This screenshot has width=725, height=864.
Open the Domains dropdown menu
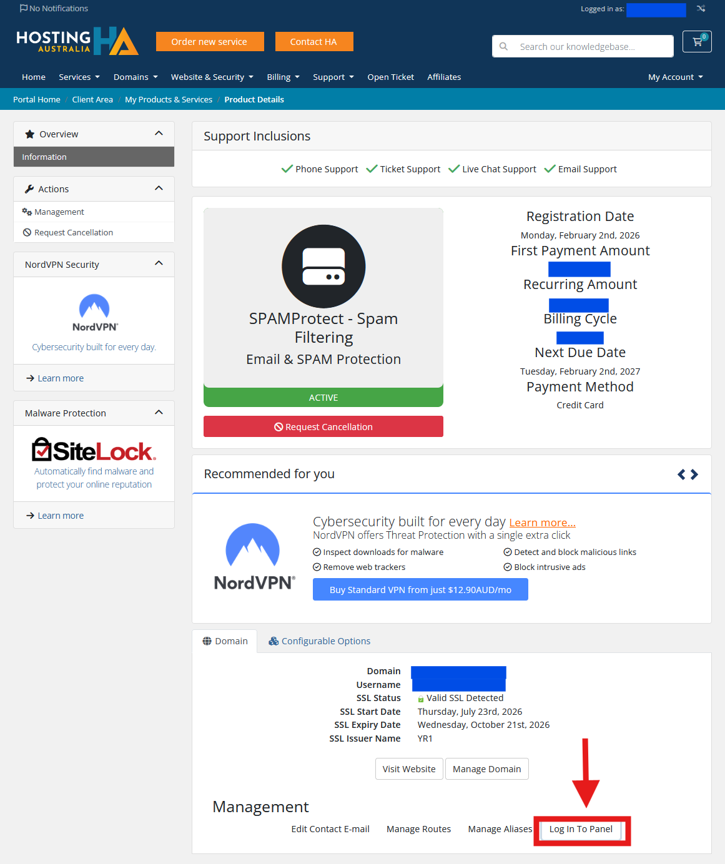pyautogui.click(x=136, y=77)
